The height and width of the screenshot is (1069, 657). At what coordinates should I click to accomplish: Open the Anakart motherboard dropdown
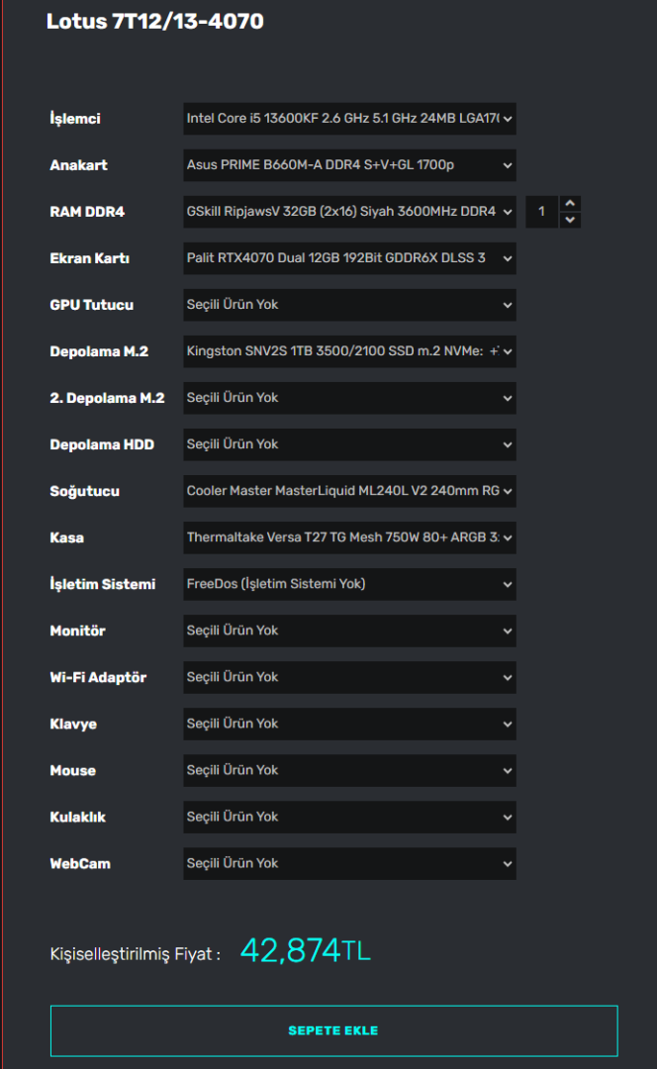[349, 165]
